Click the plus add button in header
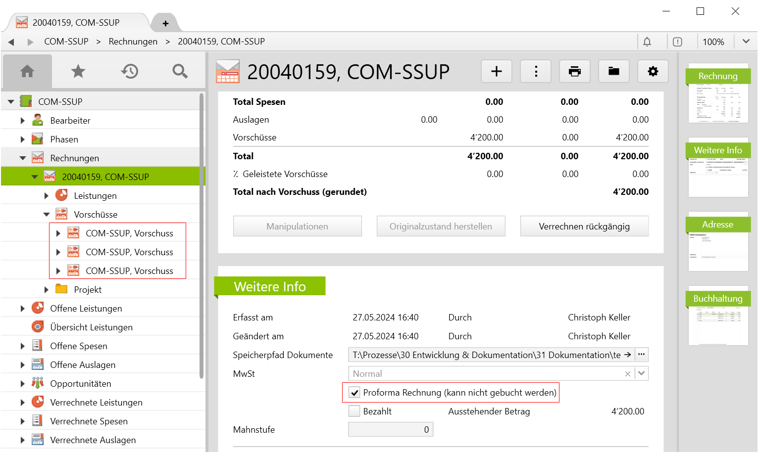Viewport: 758px width, 453px height. pos(496,72)
